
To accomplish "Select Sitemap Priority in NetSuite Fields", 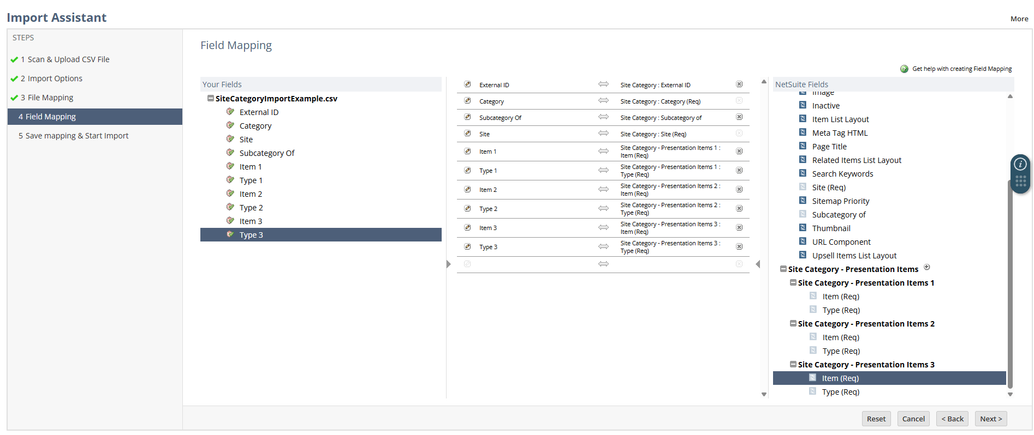I will pos(841,201).
